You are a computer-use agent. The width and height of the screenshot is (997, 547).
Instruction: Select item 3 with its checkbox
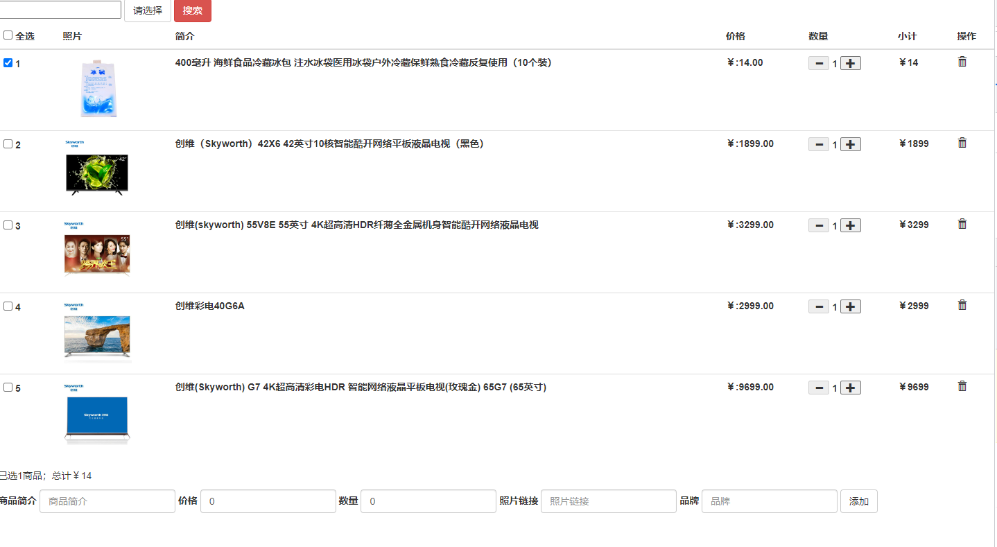[x=8, y=225]
